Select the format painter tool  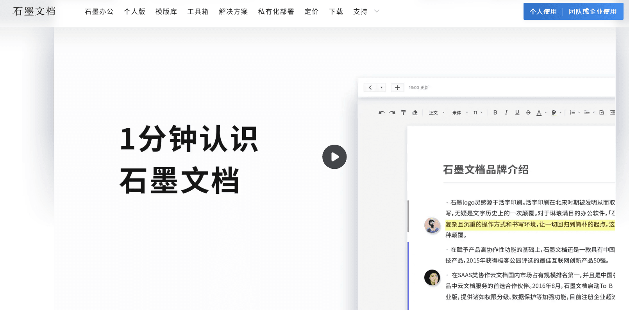(x=404, y=113)
